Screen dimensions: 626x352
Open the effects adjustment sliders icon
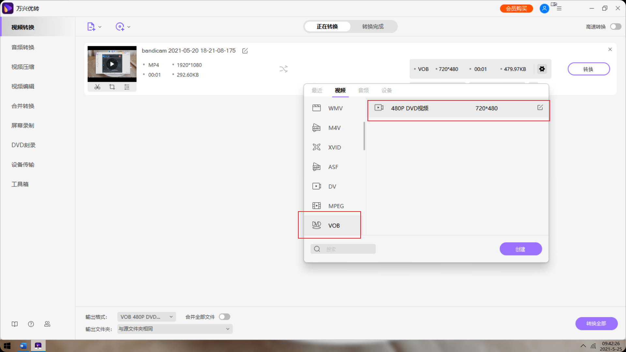coord(127,87)
